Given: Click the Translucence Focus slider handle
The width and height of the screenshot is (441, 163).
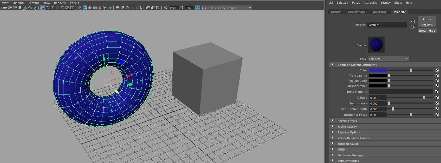Looking at the screenshot, I should point(411,115).
